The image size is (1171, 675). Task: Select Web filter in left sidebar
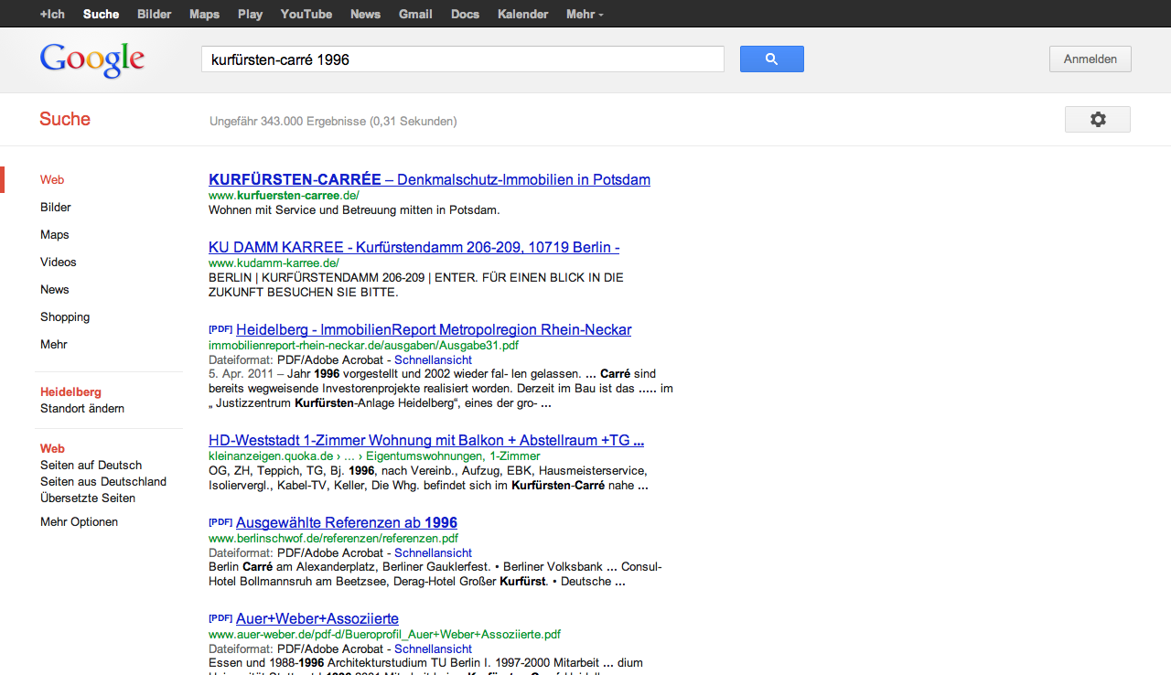point(52,180)
